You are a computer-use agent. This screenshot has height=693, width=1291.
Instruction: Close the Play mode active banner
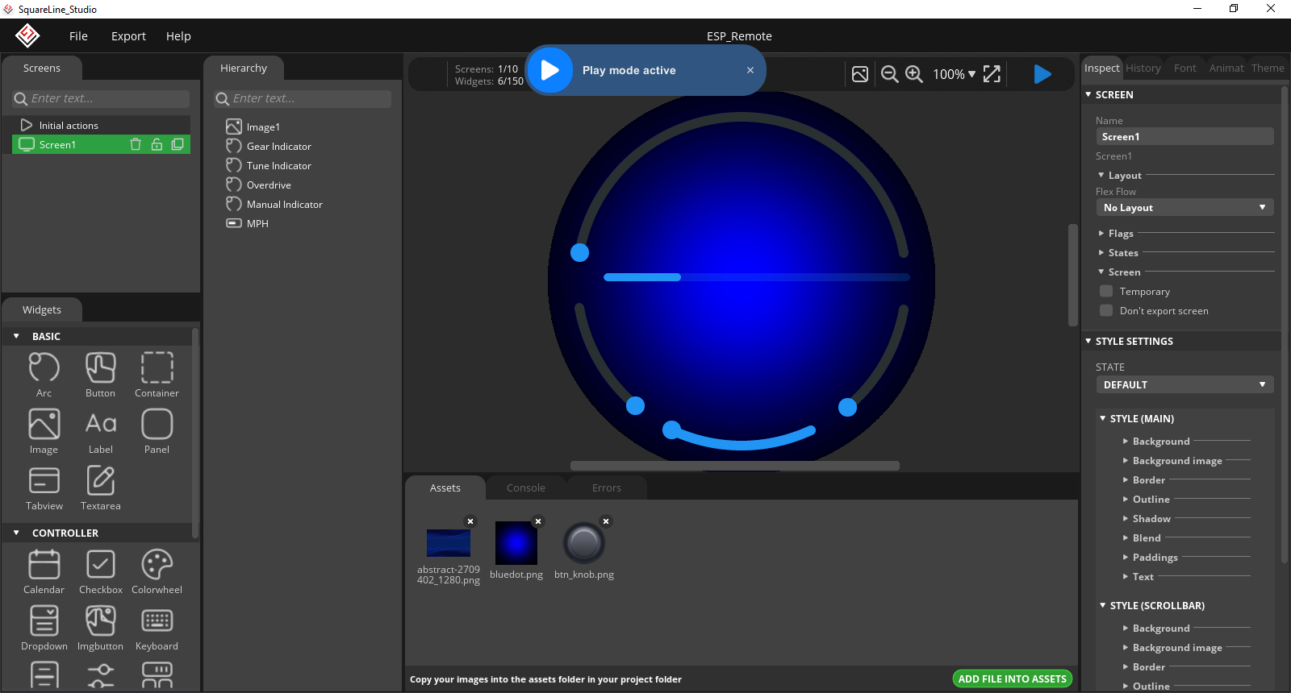pos(750,70)
